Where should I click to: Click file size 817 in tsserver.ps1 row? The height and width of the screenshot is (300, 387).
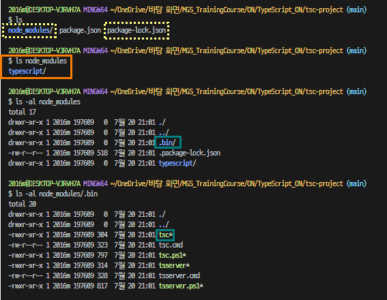point(102,286)
